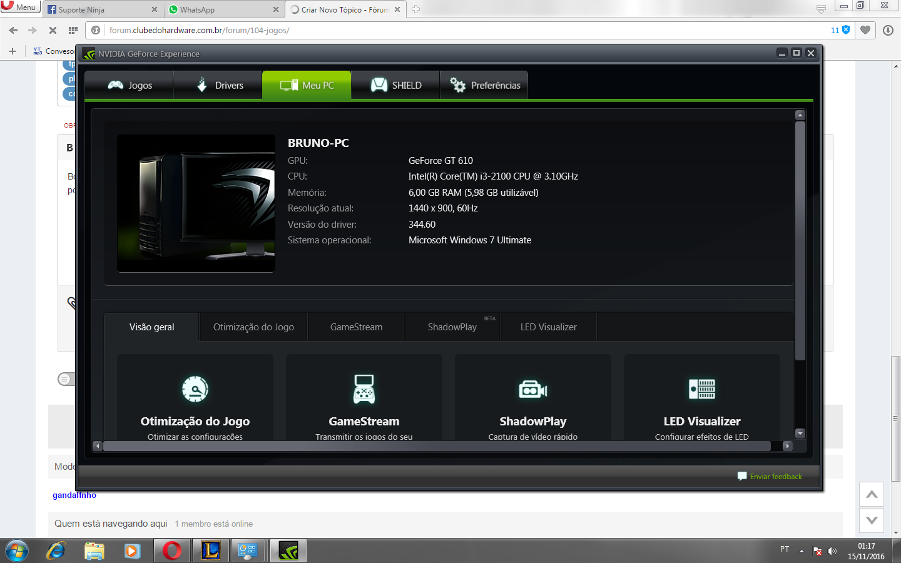The height and width of the screenshot is (563, 901).
Task: Click the network status tray icon
Action: tap(817, 551)
